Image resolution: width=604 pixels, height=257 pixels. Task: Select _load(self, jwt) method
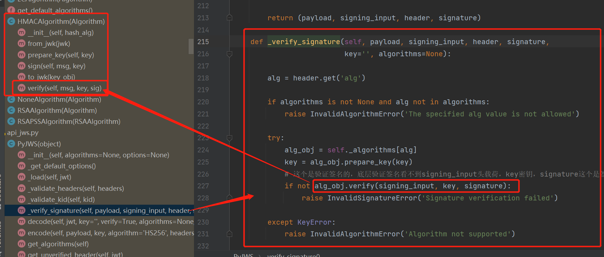pos(50,177)
